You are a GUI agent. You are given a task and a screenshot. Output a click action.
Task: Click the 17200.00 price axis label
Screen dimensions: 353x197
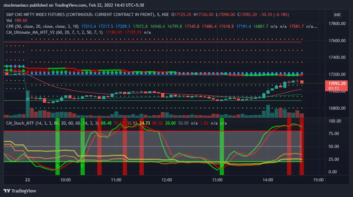[x=337, y=74]
